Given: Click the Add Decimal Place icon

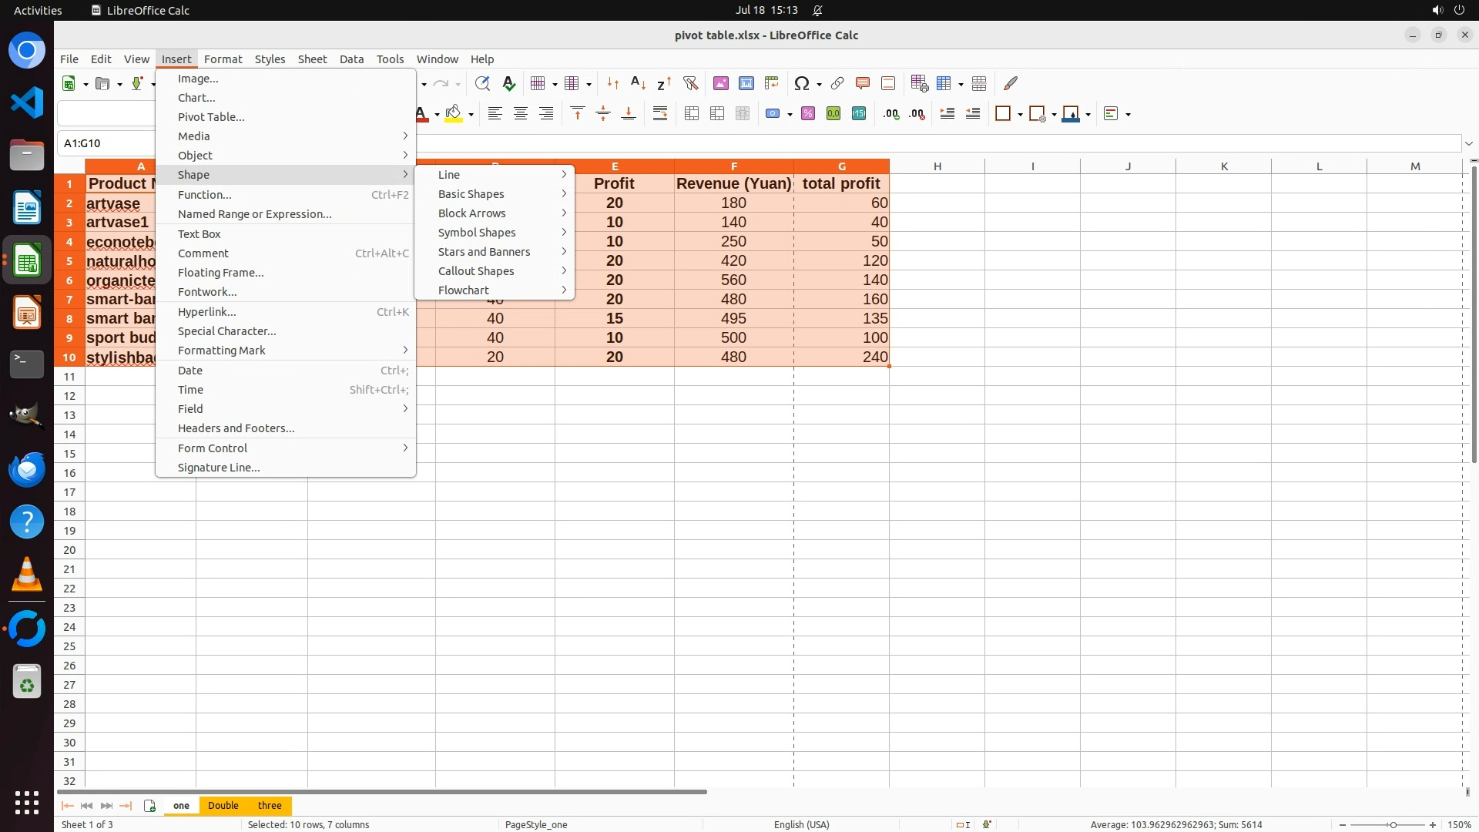Looking at the screenshot, I should [x=891, y=114].
